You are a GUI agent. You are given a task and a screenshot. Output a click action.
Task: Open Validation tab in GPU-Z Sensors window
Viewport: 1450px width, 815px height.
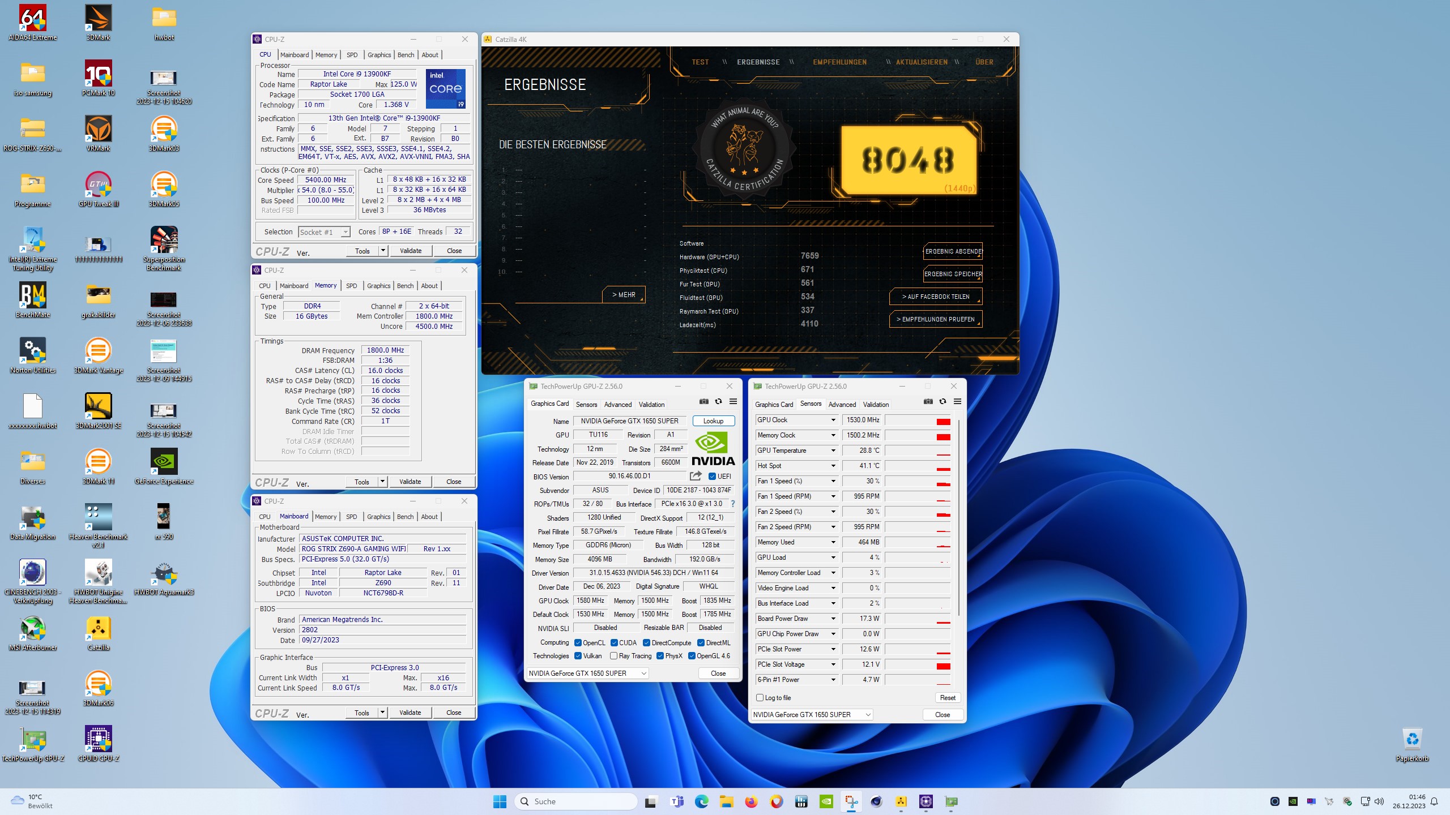tap(876, 405)
